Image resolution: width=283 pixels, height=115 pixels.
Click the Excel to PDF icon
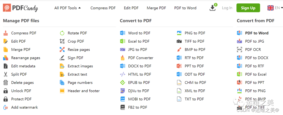coord(123,41)
